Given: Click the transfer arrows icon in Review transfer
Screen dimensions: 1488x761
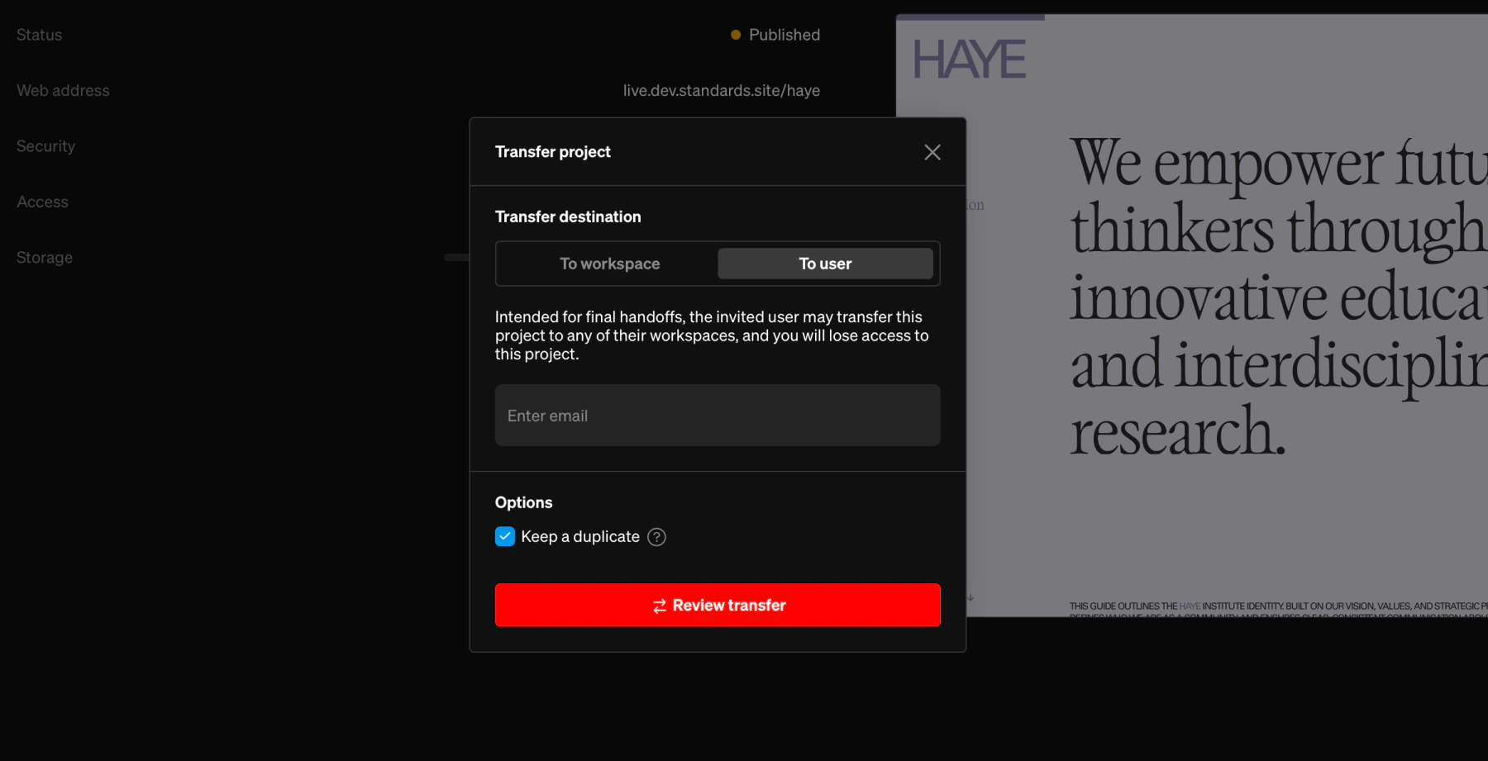Looking at the screenshot, I should tap(657, 605).
